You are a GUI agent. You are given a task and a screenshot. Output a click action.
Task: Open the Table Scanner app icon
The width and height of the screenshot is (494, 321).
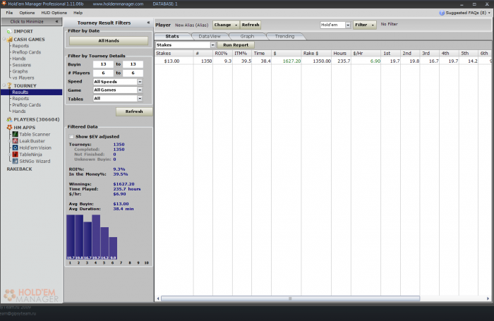pyautogui.click(x=15, y=134)
